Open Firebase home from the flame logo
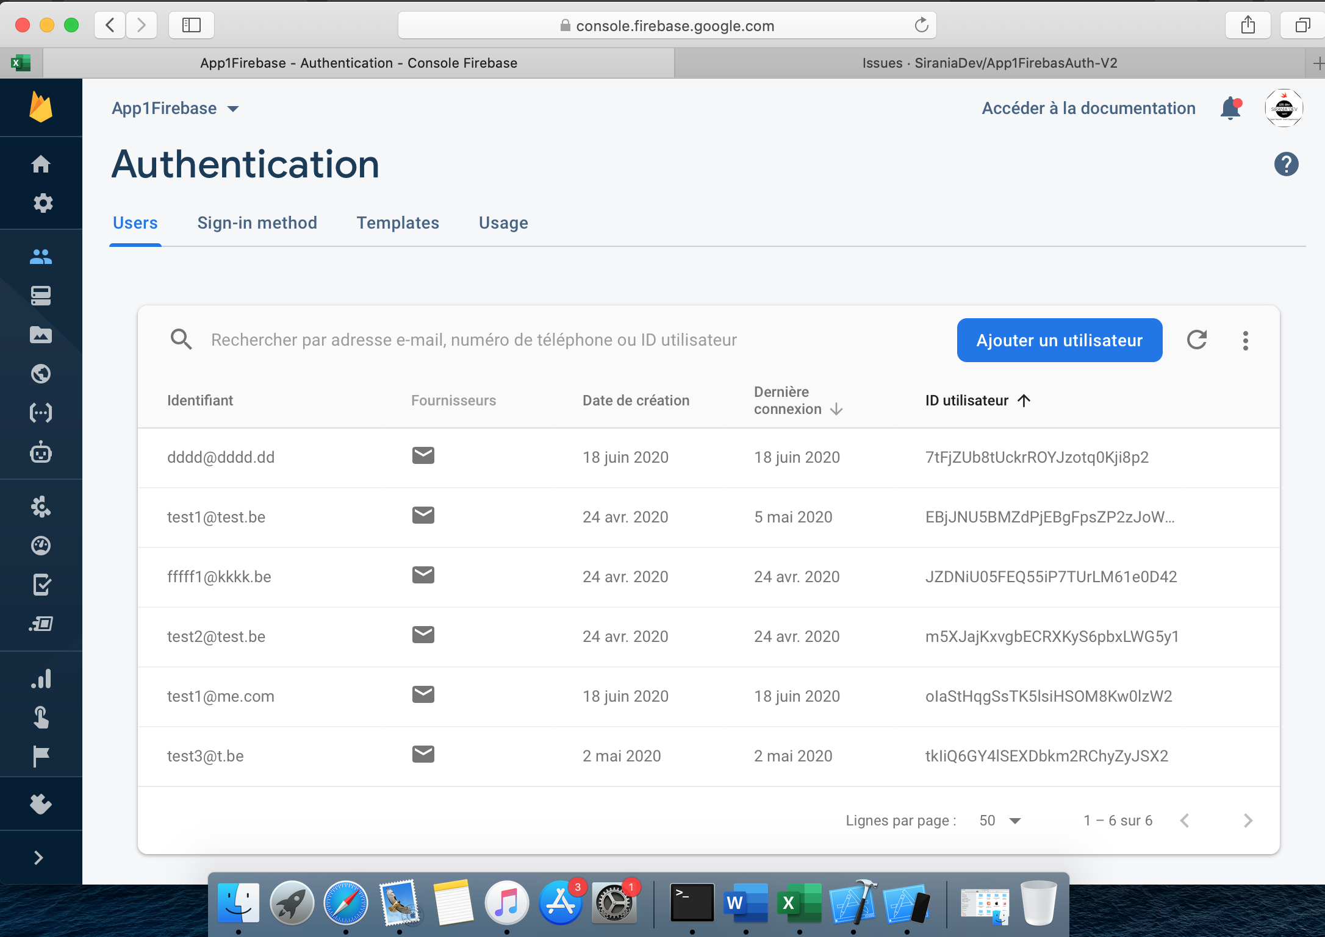This screenshot has height=937, width=1325. click(x=41, y=107)
